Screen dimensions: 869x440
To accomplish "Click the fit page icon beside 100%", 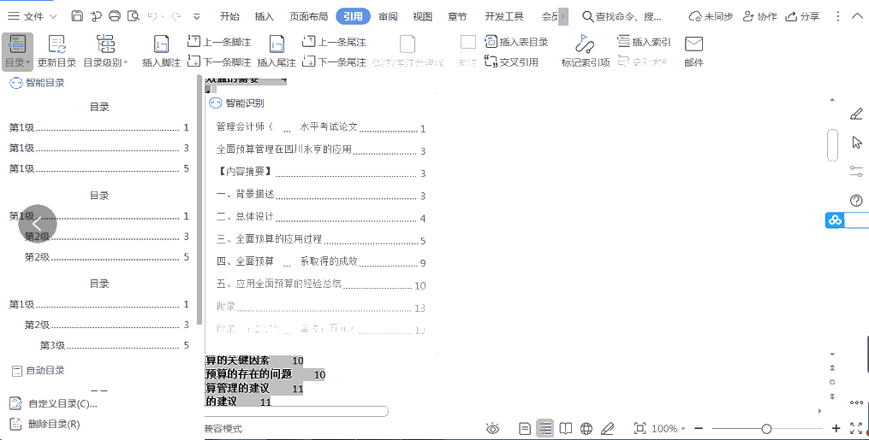I will tap(640, 428).
